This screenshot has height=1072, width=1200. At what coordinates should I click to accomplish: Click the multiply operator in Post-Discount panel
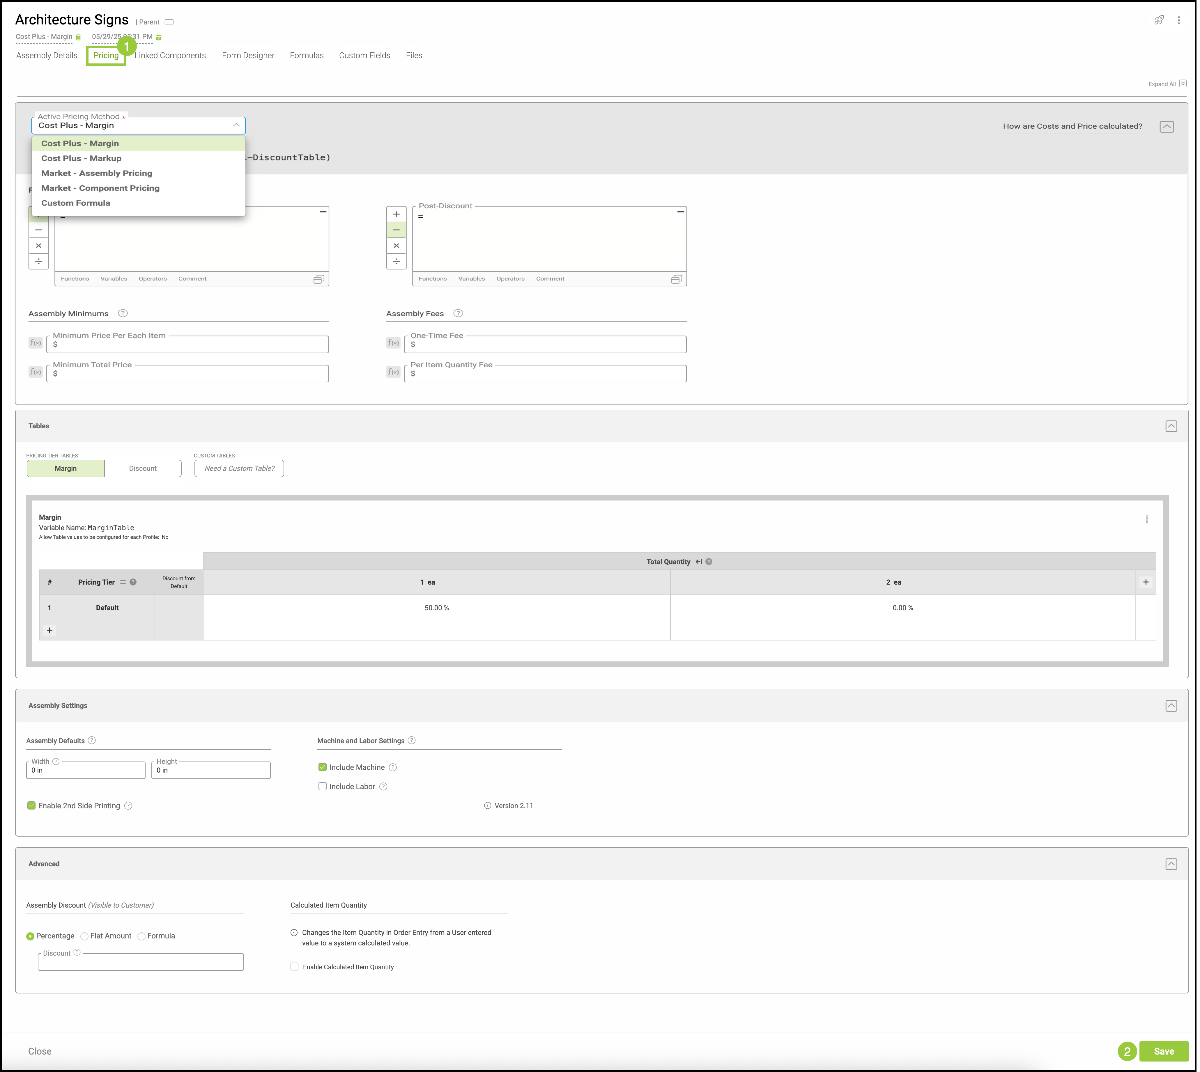tap(396, 246)
